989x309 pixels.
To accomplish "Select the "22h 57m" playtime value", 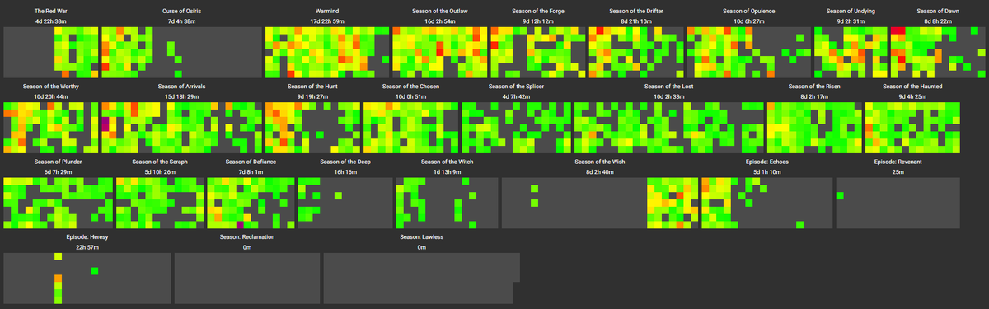I will (87, 247).
